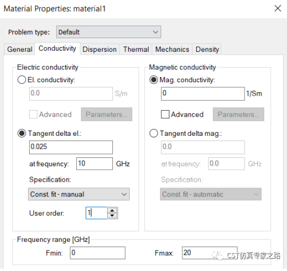
Task: Select the Tangent delta el. radio button
Action: (x=22, y=133)
